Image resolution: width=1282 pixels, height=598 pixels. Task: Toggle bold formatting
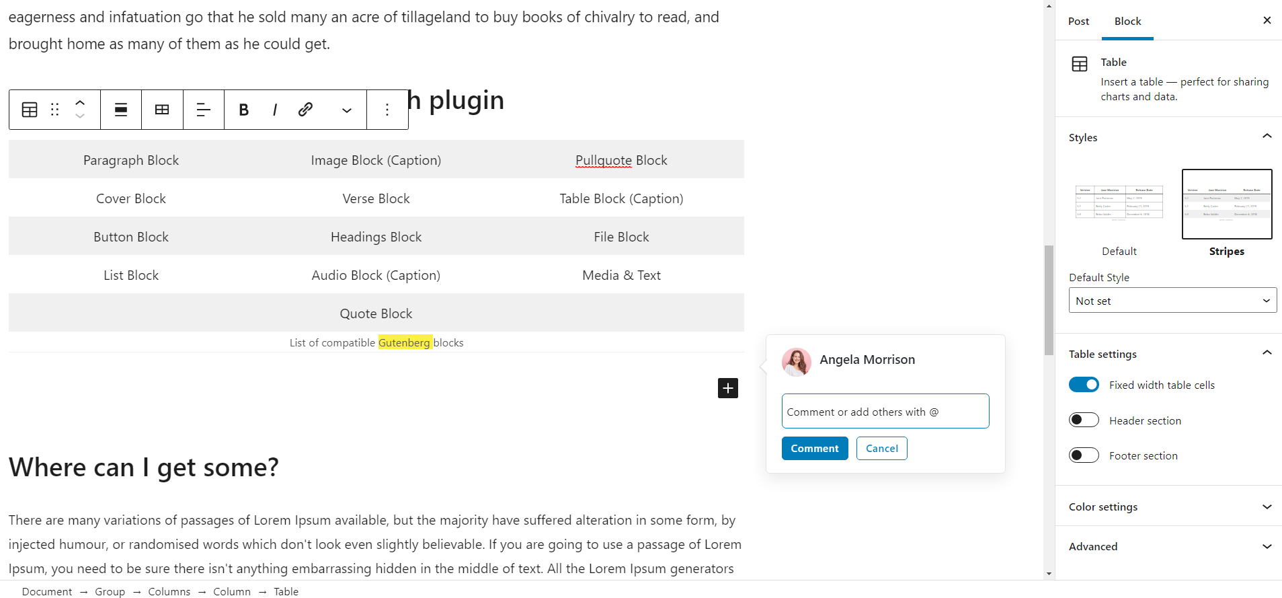(x=244, y=110)
